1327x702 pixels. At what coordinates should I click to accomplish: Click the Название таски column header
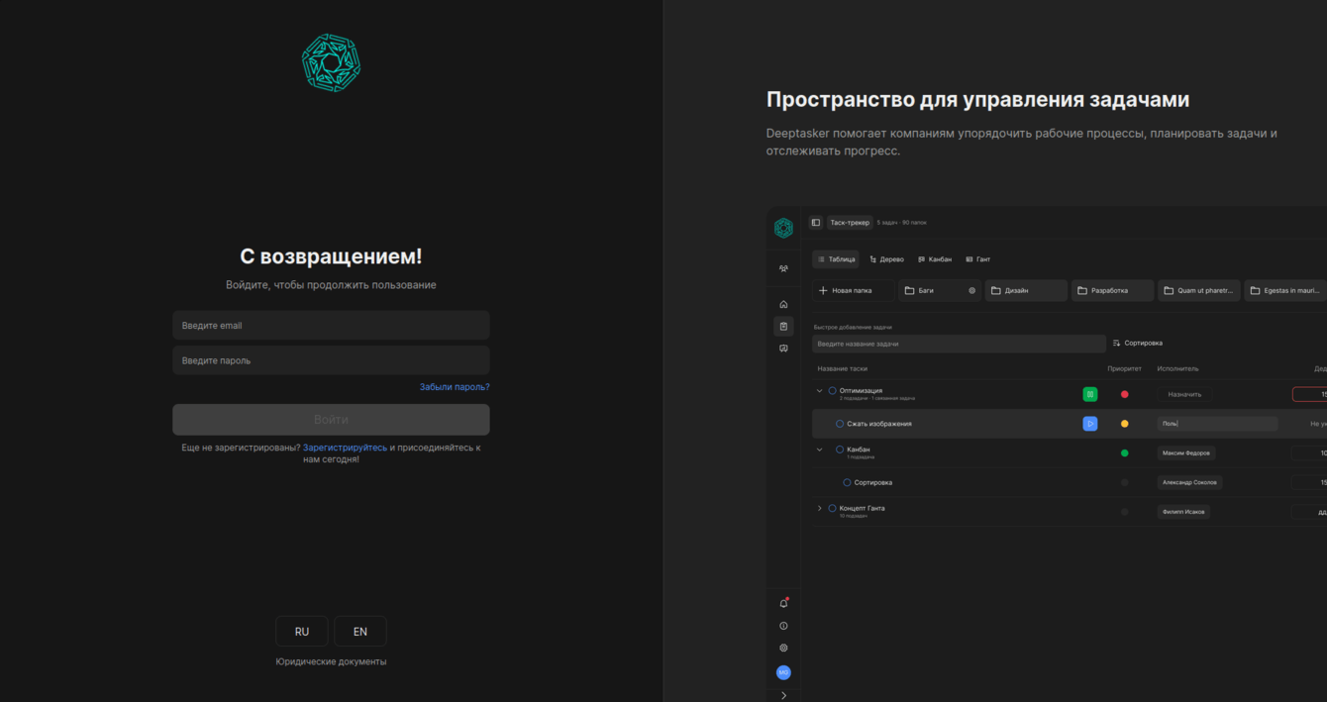(x=842, y=369)
